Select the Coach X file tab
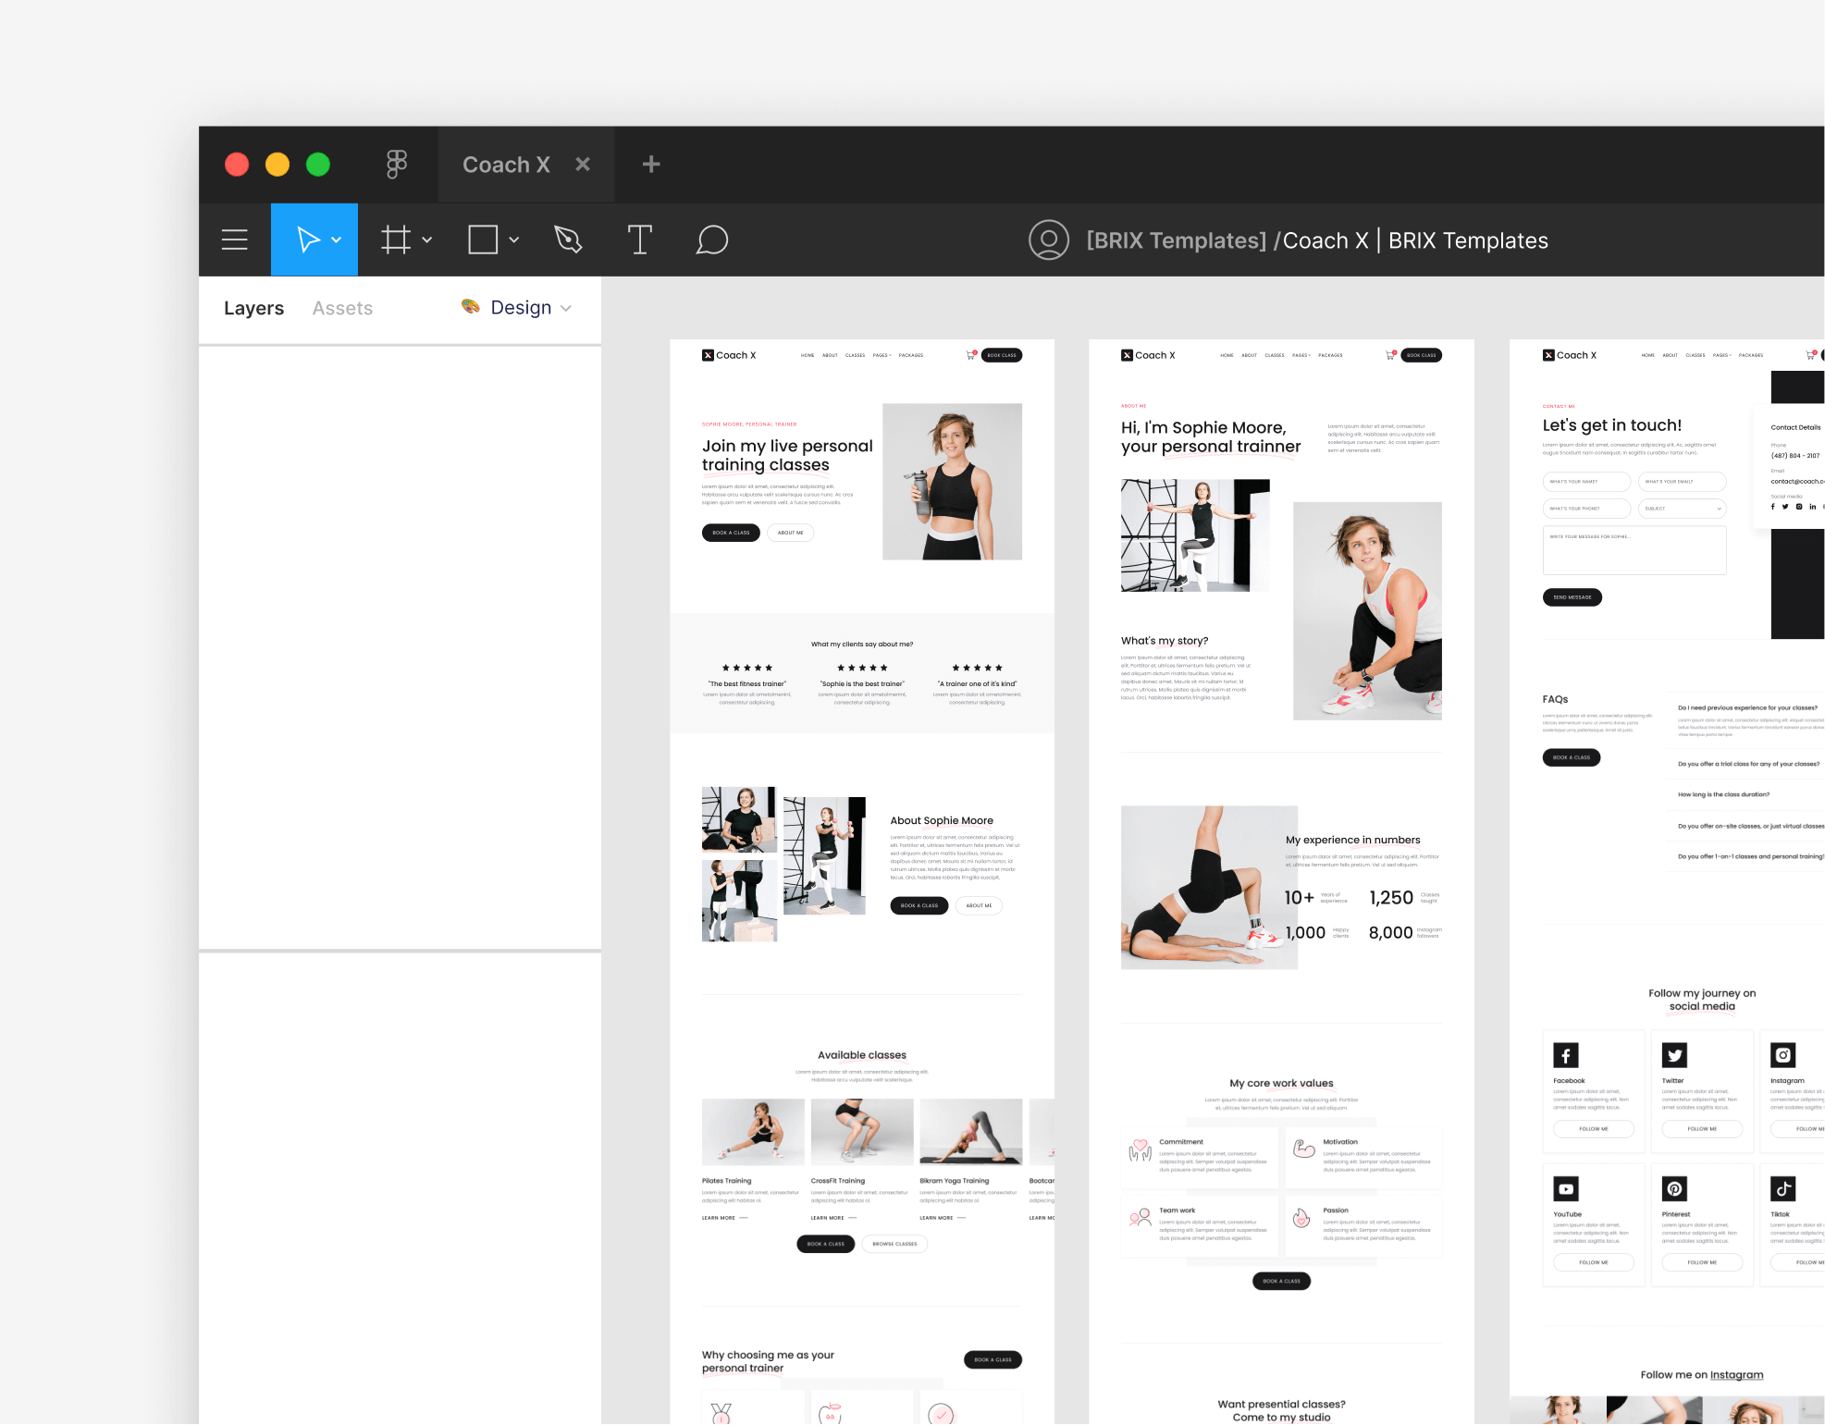This screenshot has height=1425, width=1825. pos(506,165)
